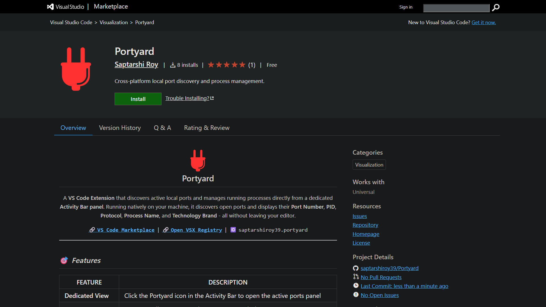Open saptarshiroy39/Portyard GitHub link

coord(390,268)
